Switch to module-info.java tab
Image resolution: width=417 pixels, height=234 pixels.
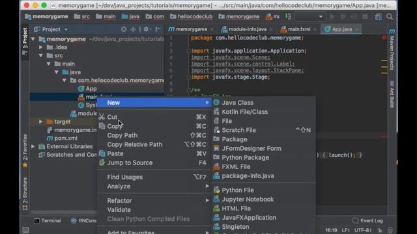pos(248,29)
